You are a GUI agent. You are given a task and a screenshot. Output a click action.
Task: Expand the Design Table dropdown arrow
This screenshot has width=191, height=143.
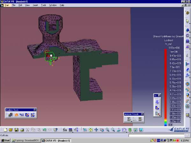(73, 132)
